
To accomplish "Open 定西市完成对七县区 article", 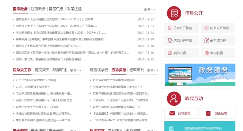I will tap(45, 100).
